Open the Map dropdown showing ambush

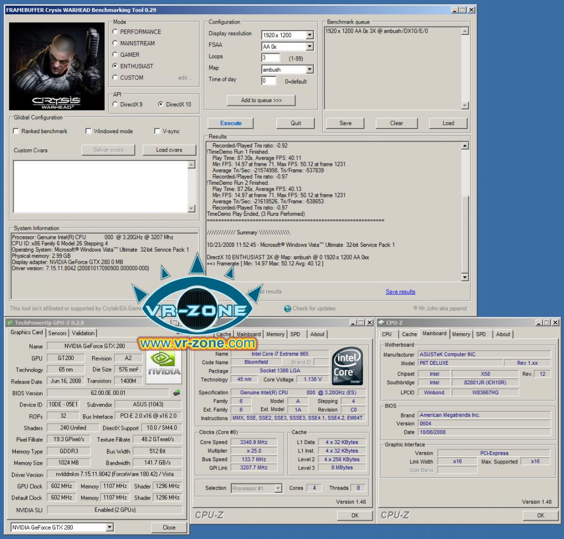tap(310, 69)
